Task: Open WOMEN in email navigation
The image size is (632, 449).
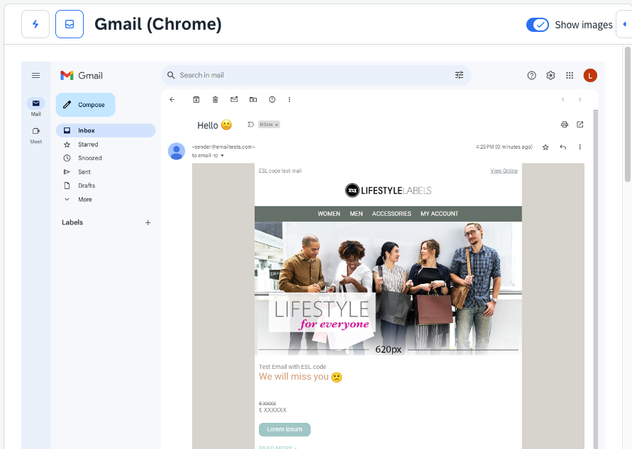Action: pyautogui.click(x=329, y=214)
